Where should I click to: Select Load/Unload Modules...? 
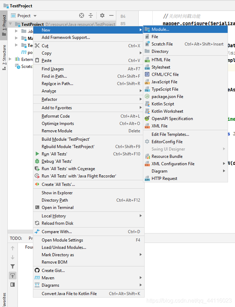coord(89,247)
